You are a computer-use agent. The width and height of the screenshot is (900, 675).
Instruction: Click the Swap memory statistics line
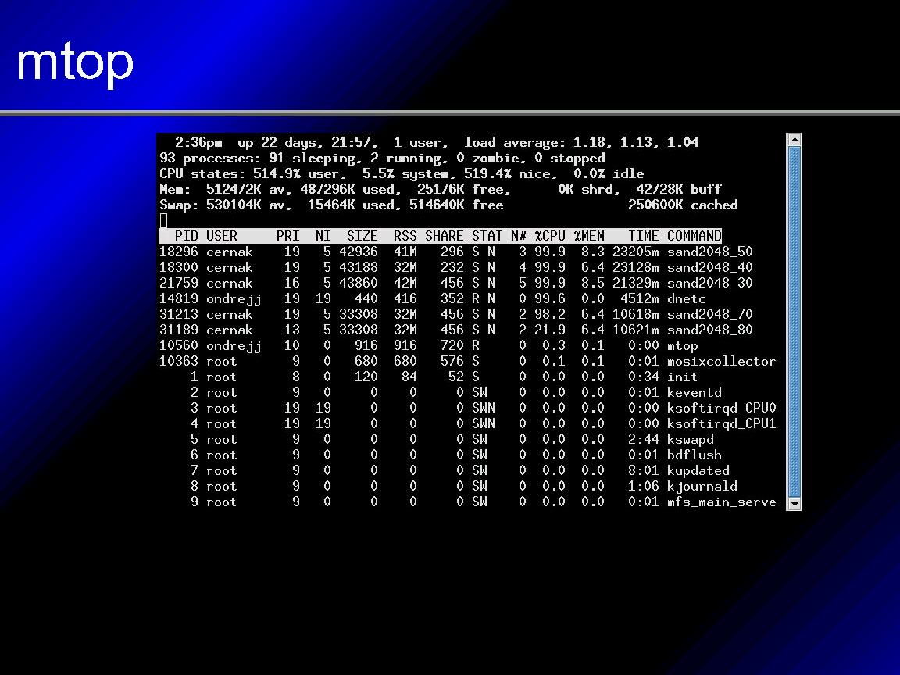(x=449, y=205)
